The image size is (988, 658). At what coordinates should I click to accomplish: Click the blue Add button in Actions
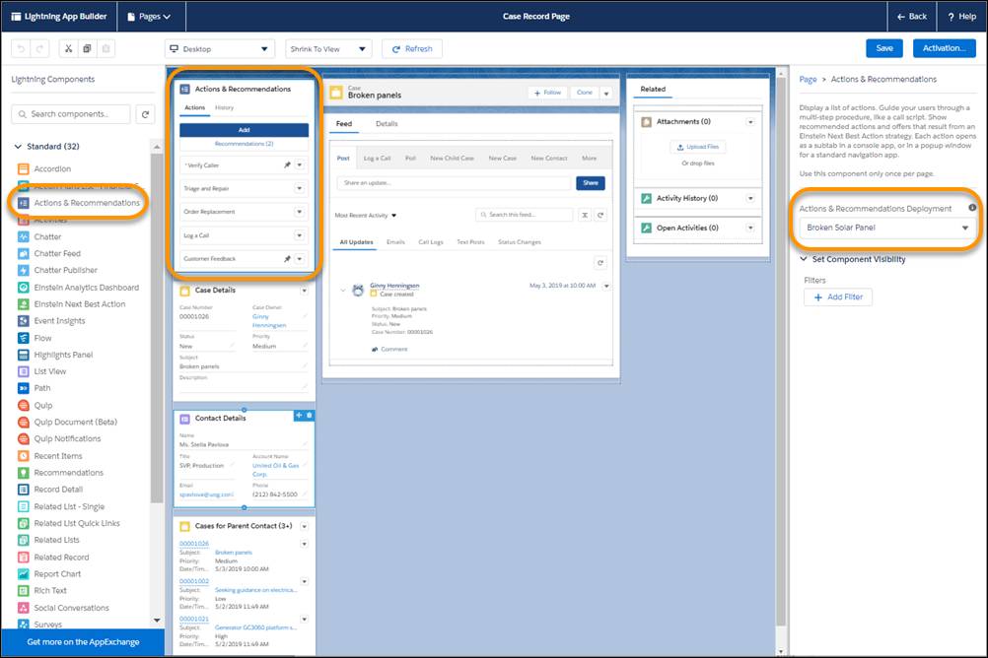click(244, 130)
